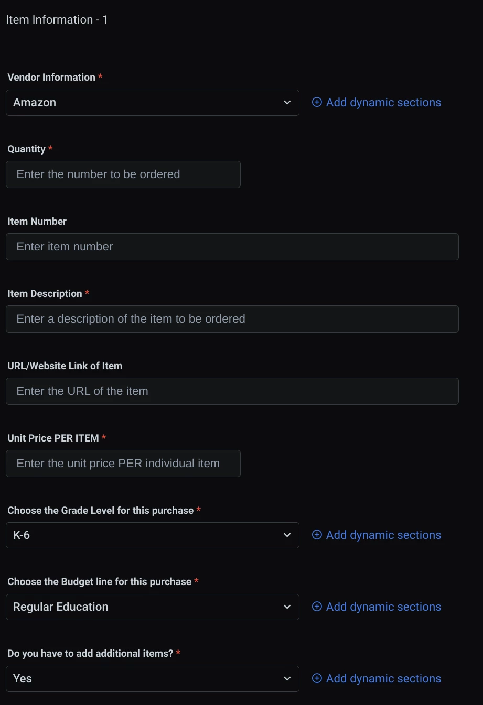Click Add dynamic sections link next to Grade Level
Viewport: 483px width, 705px height.
pos(383,535)
